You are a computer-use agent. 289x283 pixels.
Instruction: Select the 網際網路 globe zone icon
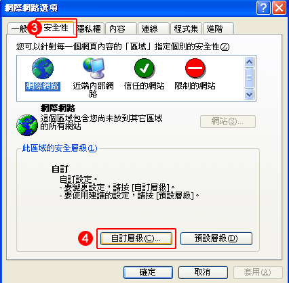pos(43,68)
